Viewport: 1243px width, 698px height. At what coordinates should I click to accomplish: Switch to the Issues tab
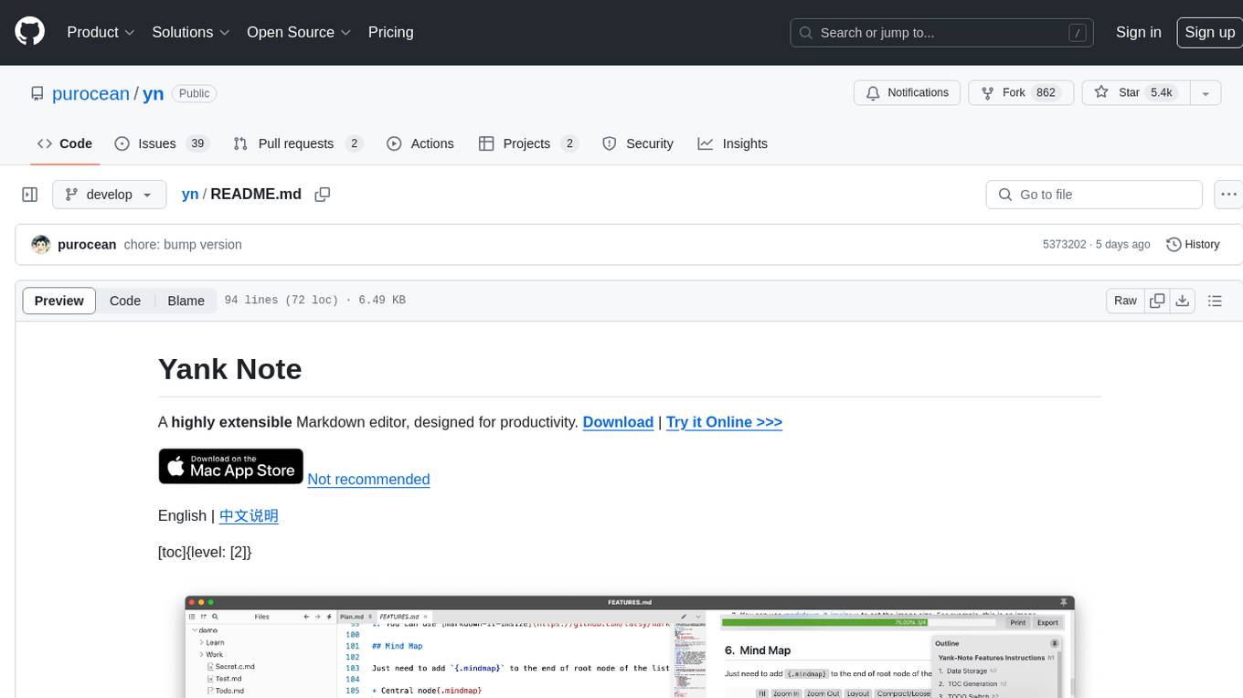coord(162,143)
